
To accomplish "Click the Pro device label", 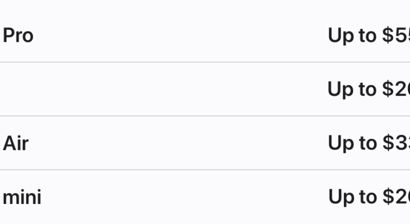I will pos(18,36).
